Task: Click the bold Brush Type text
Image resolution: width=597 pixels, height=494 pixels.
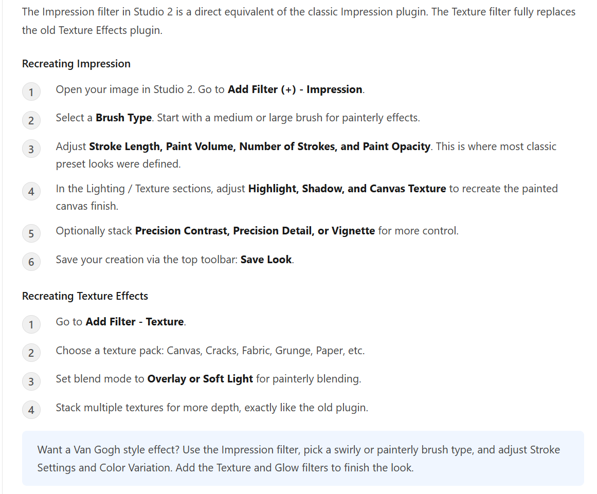Action: pyautogui.click(x=124, y=118)
